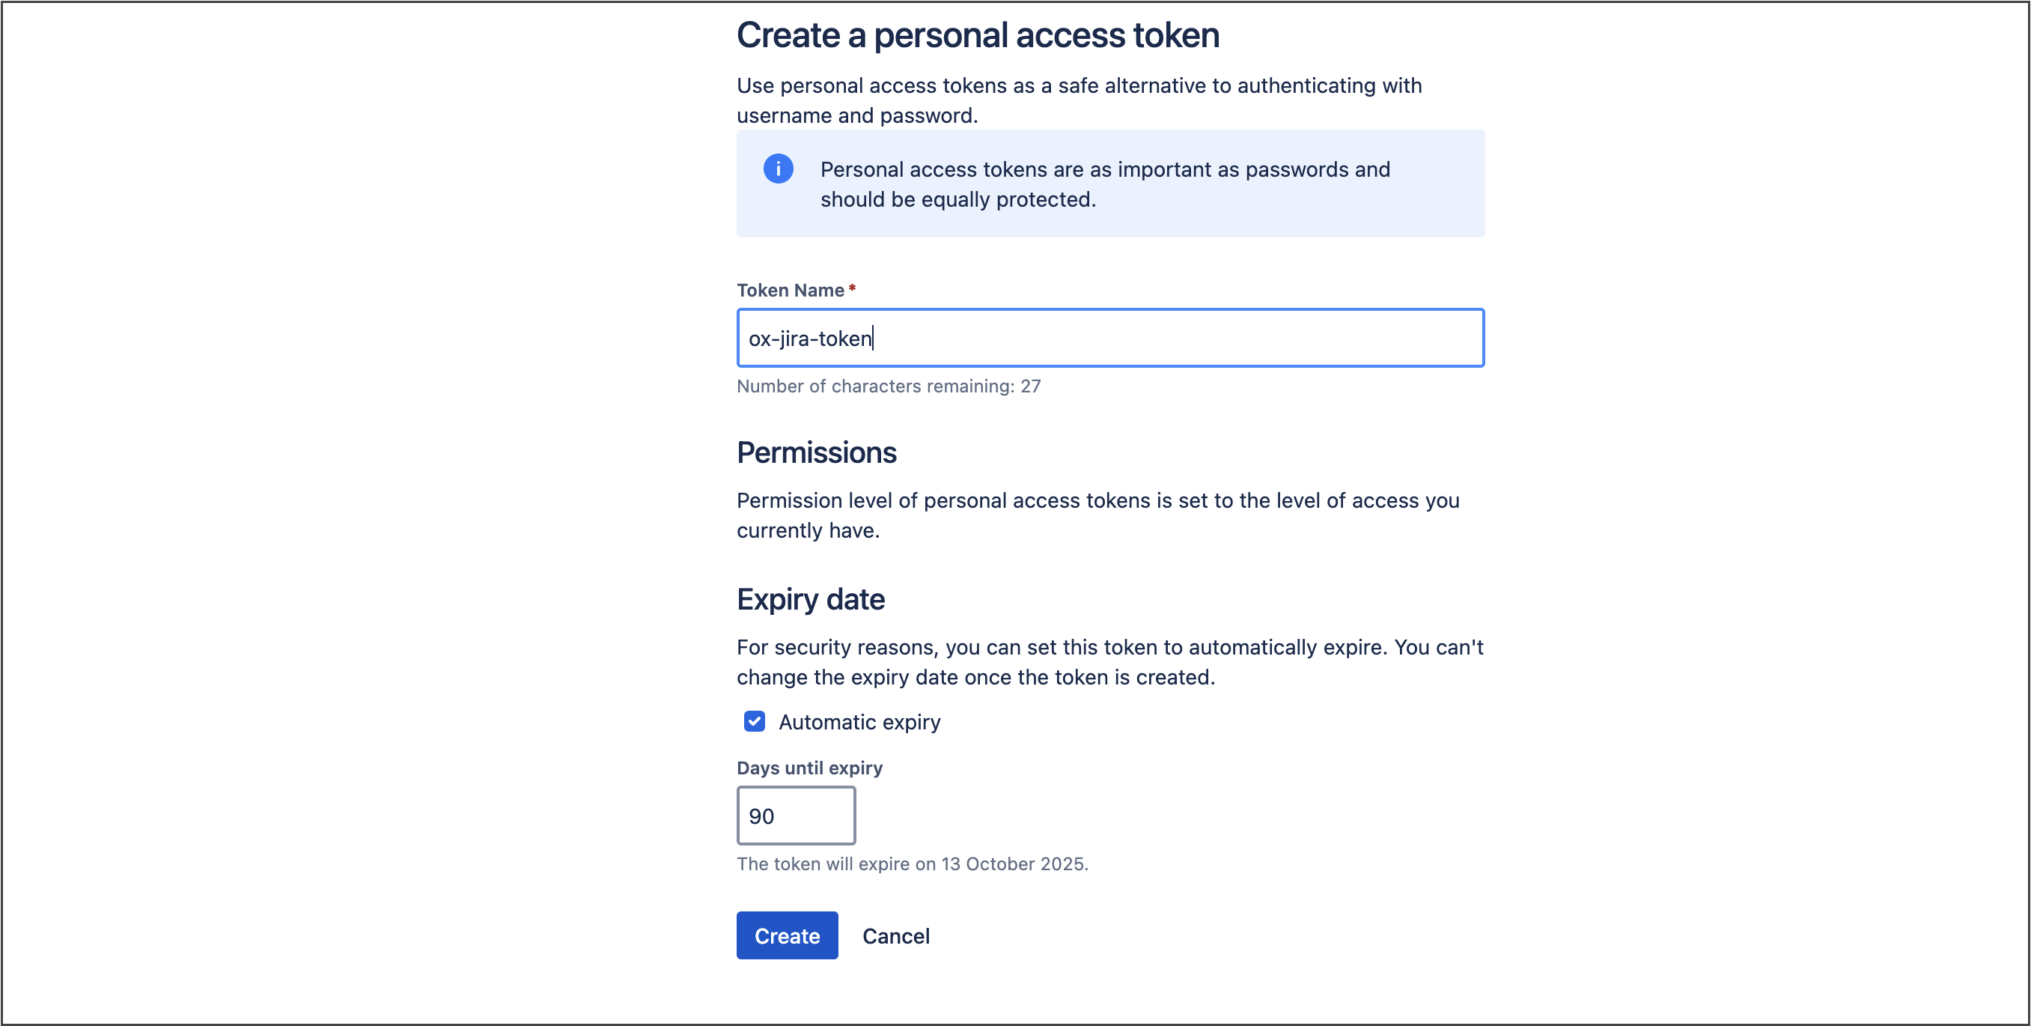This screenshot has width=2031, height=1026.
Task: Click the Create a personal access token heading
Action: point(978,35)
